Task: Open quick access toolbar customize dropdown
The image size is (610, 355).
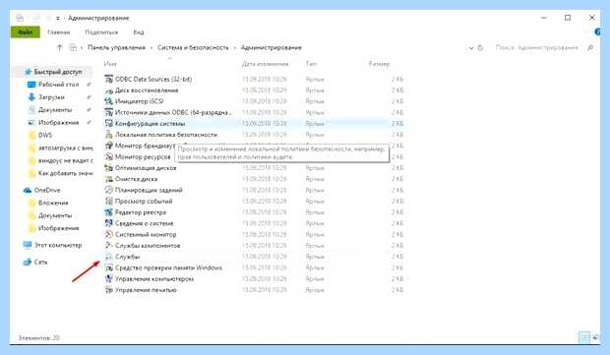Action: pos(58,18)
